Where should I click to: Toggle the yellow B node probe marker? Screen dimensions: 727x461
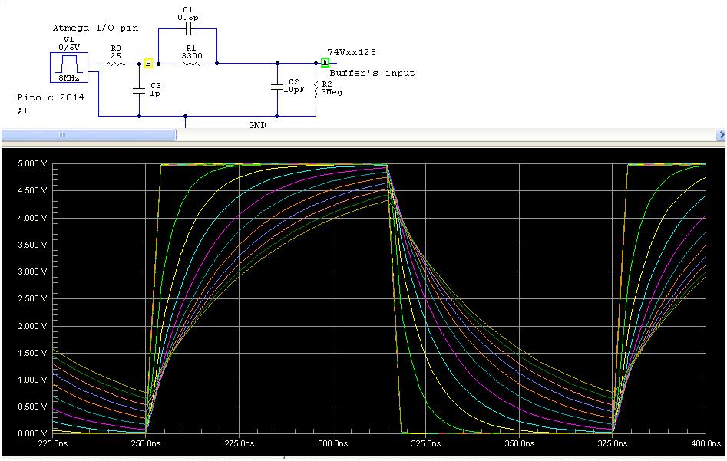pyautogui.click(x=147, y=62)
